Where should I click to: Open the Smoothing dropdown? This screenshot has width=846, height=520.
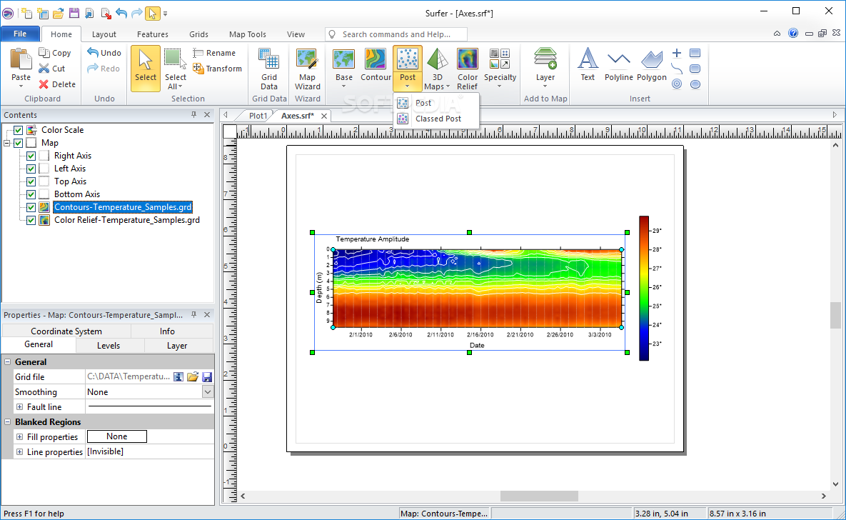click(208, 392)
